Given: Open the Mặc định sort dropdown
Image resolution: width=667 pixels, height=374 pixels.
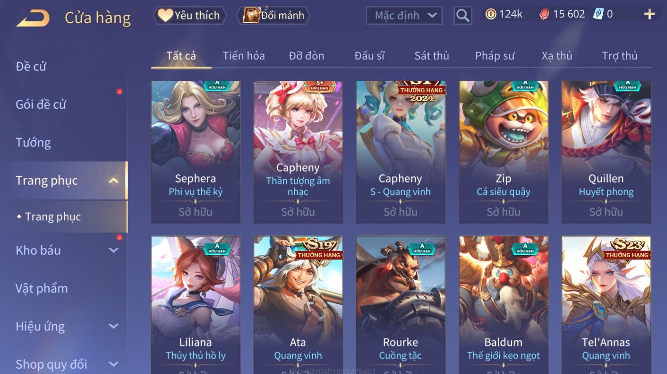Looking at the screenshot, I should pyautogui.click(x=404, y=16).
